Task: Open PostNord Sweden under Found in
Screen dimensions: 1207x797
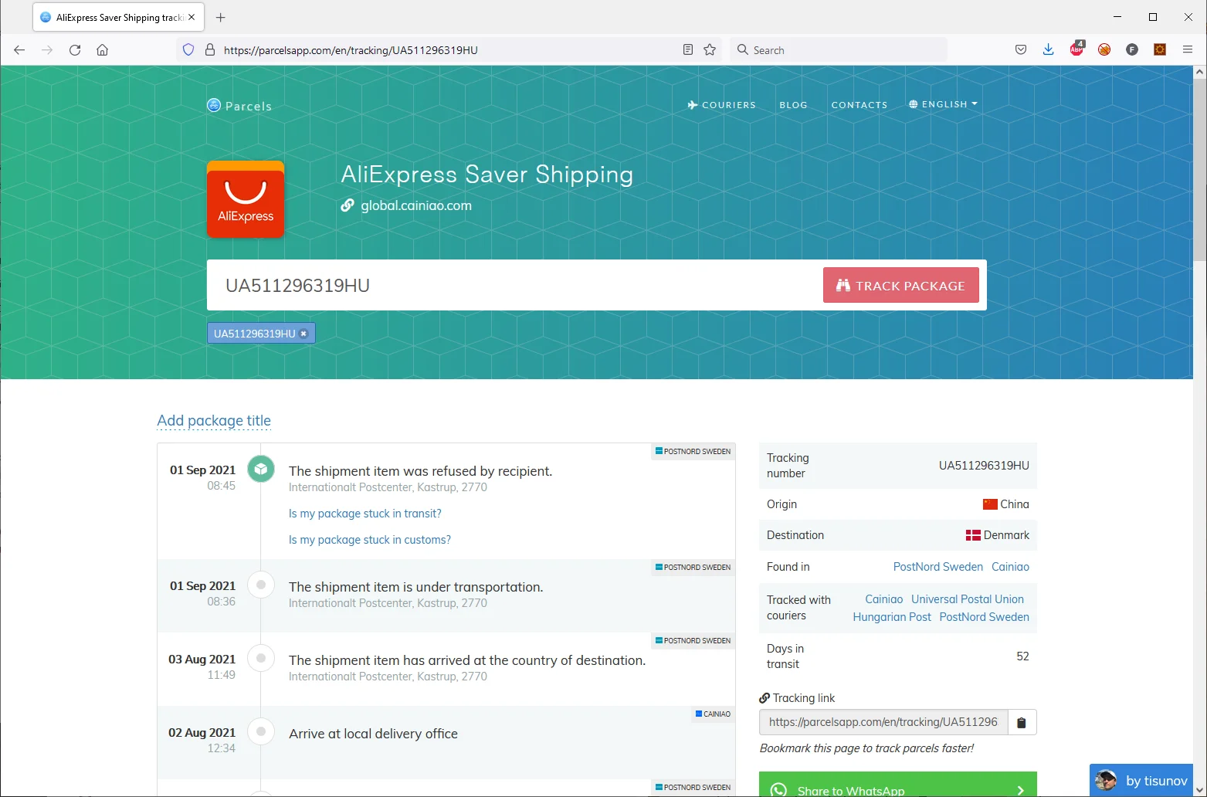Action: point(938,567)
